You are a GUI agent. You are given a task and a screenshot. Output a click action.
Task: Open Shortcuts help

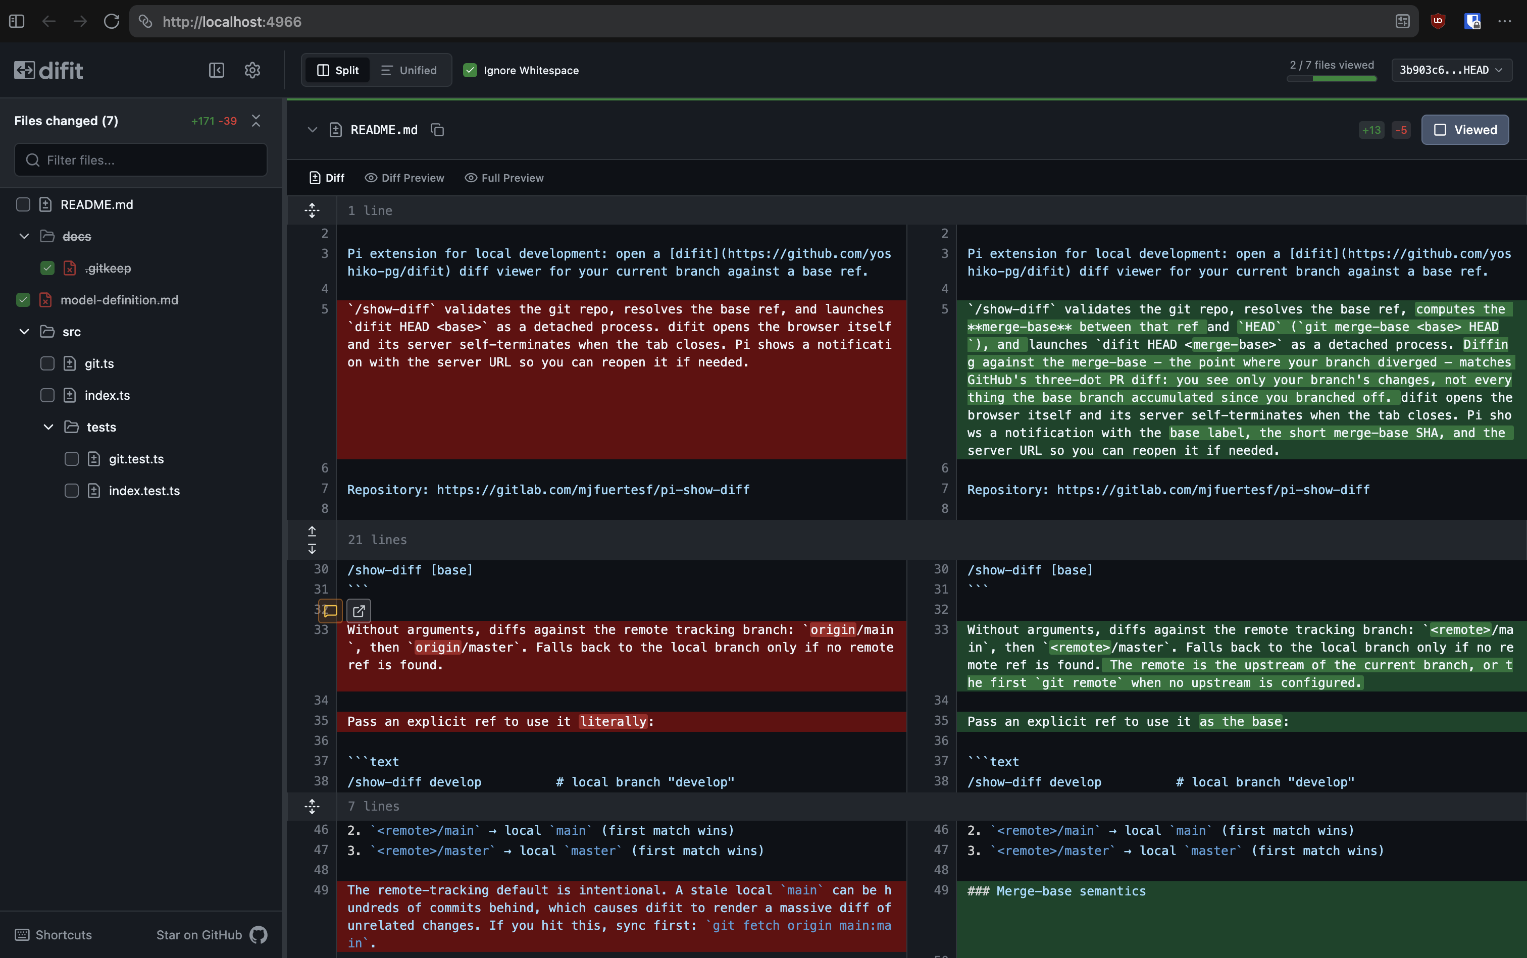pyautogui.click(x=53, y=935)
